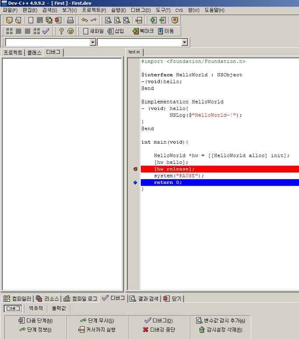Select the 출력값 sub-tab
Image resolution: width=299 pixels, height=339 pixels.
pos(59,308)
